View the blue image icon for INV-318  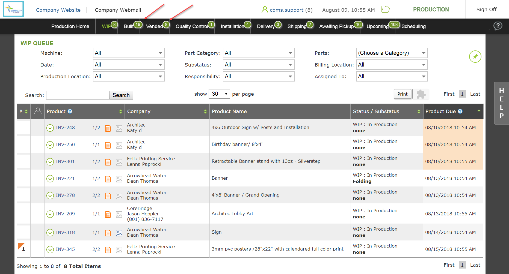(119, 233)
